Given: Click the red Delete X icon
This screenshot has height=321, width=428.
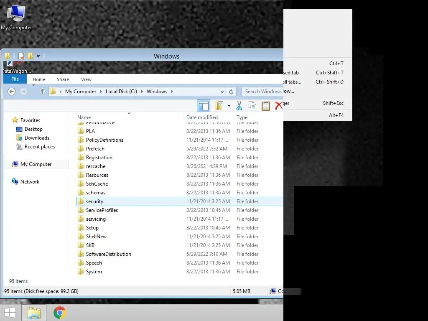Looking at the screenshot, I should pos(279,106).
